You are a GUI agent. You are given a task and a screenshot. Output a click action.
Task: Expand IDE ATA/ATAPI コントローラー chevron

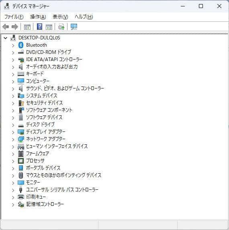pyautogui.click(x=13, y=60)
